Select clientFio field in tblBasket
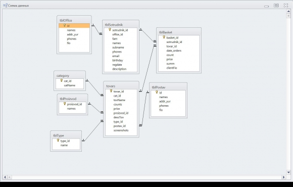Viewport: 293px width, 187px height. click(x=172, y=68)
